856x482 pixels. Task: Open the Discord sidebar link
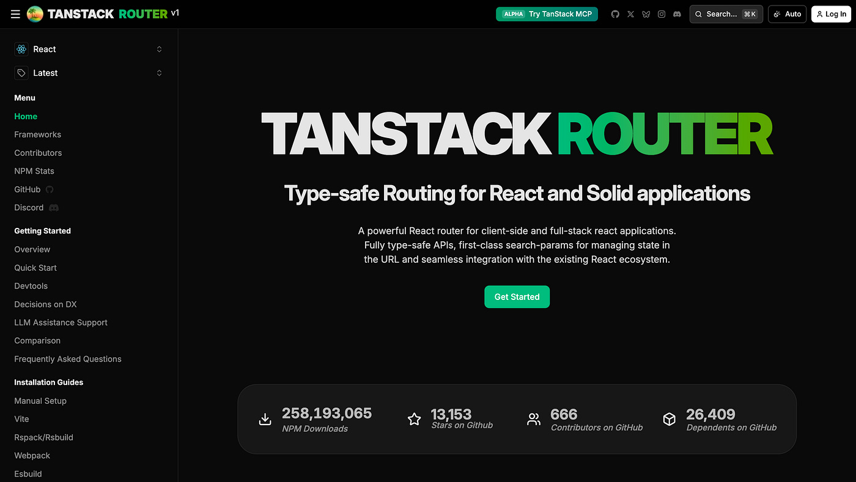pos(29,208)
